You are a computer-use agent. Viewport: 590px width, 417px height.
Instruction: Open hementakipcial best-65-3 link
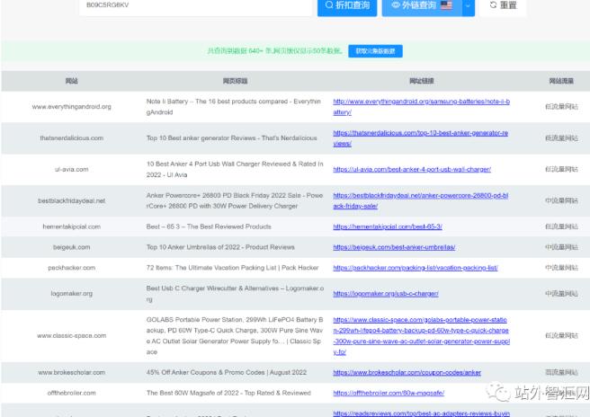tap(387, 226)
